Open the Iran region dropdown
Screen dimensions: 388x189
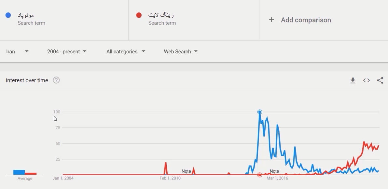pos(17,51)
